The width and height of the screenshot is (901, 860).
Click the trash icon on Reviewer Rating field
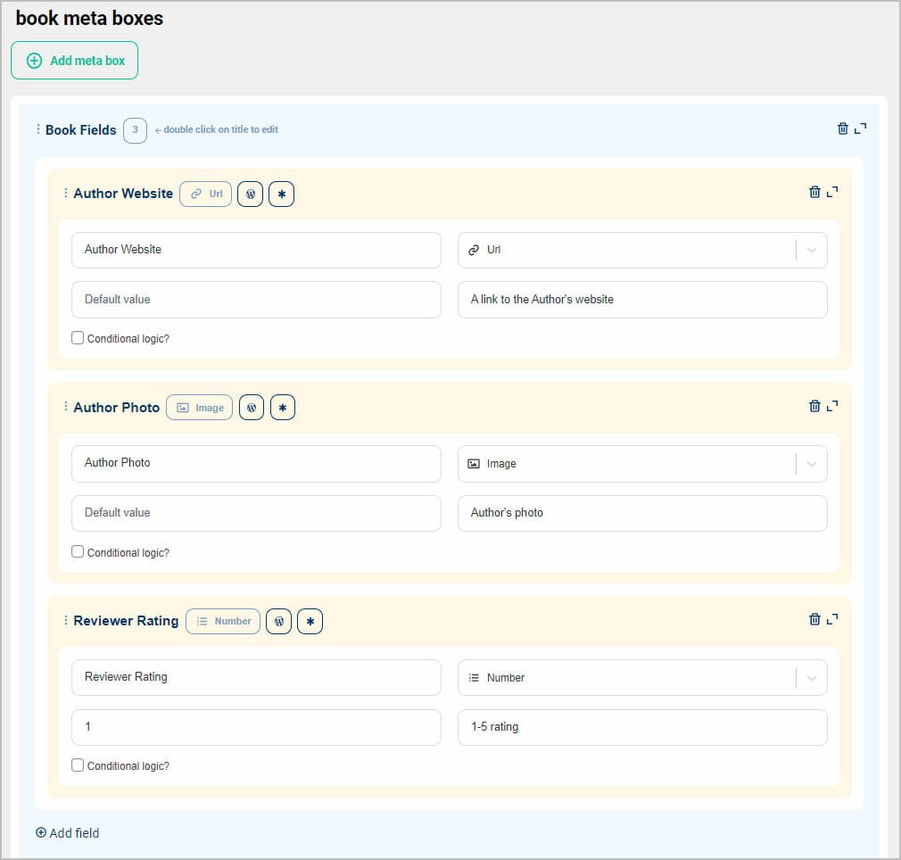[x=814, y=618]
